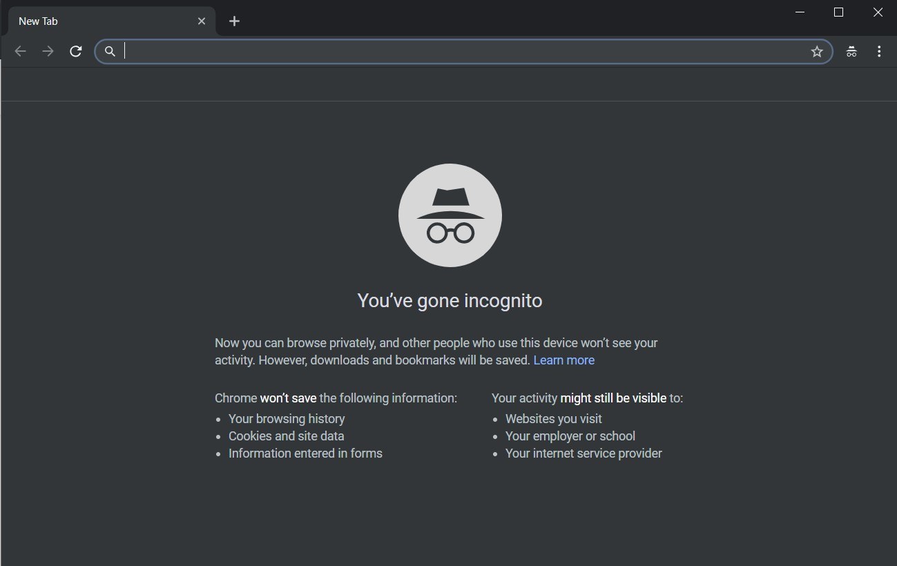Click 'Your browsing history' list item
Screen dimensions: 897x566
pyautogui.click(x=287, y=418)
